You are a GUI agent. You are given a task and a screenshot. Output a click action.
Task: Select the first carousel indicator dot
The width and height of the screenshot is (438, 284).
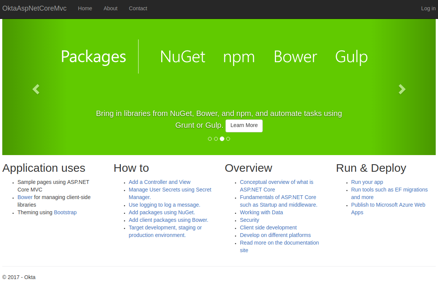point(210,139)
